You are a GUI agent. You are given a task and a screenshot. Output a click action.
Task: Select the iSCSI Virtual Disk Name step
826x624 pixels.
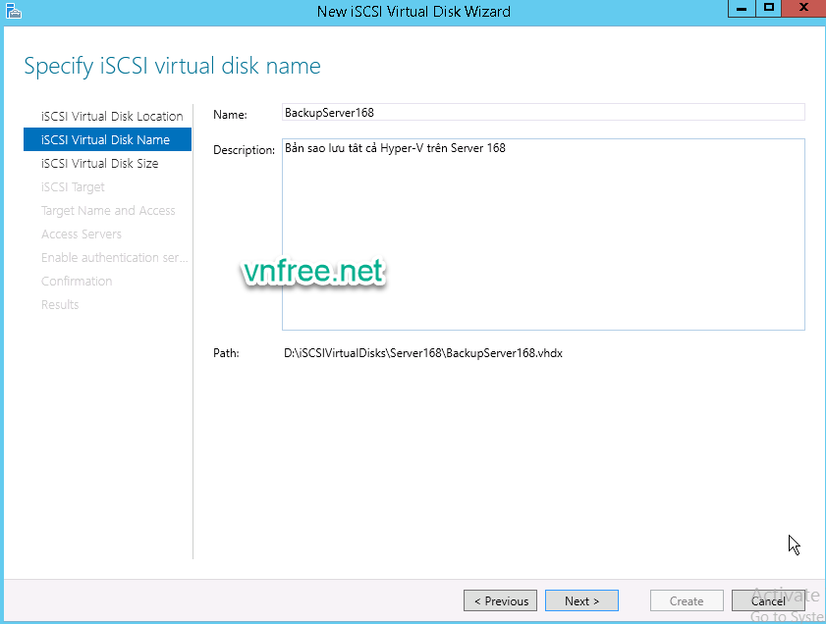click(105, 139)
